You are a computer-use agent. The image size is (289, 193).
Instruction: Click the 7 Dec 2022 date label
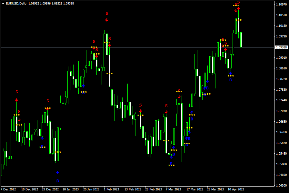8,189
